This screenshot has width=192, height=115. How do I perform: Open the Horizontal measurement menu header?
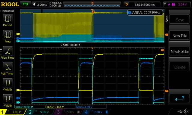click(7, 11)
